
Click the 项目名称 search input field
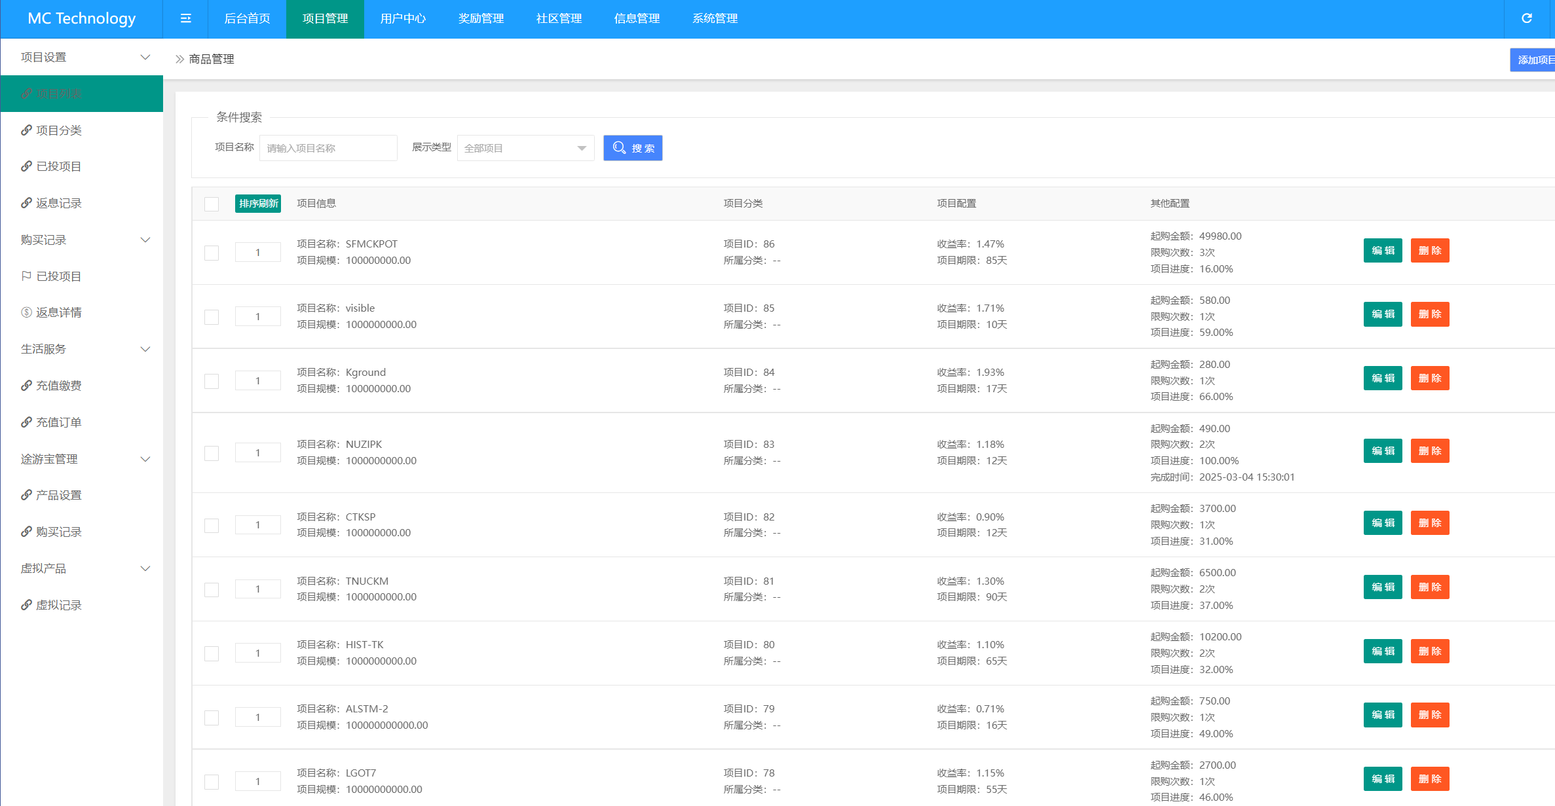(328, 148)
